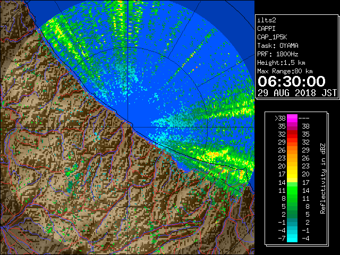340x255 pixels.
Task: Select the 'ilts2' label text
Action: 267,20
